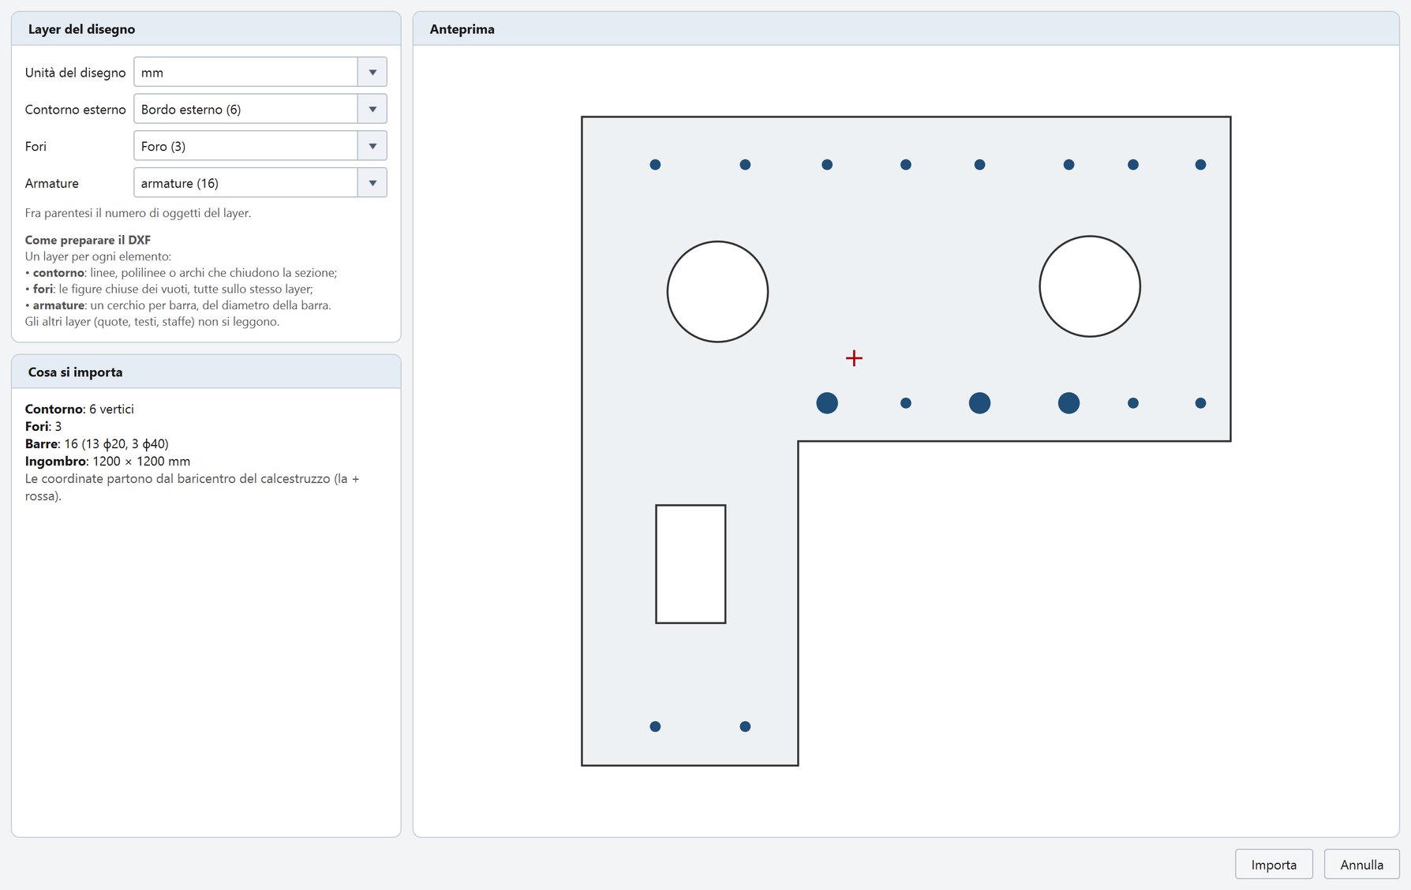Click the Annulla button
Viewport: 1411px width, 890px height.
(x=1361, y=864)
